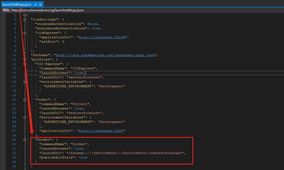
Task: Open the http://localhost:5000 link
Action: 101,131
